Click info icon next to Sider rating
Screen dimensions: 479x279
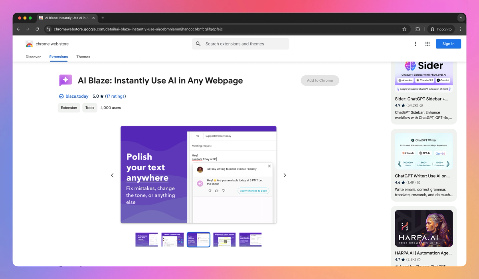click(422, 106)
